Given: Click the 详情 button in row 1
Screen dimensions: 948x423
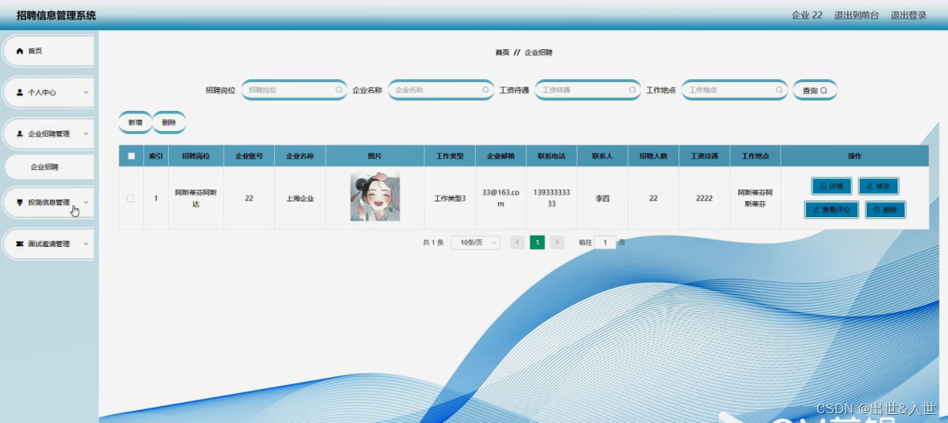Looking at the screenshot, I should (x=831, y=186).
